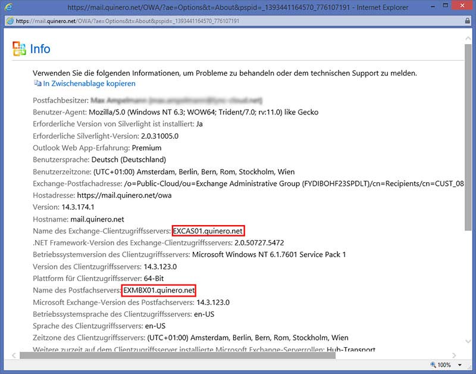Click the "In Zwischenablage kopieren" link
The width and height of the screenshot is (476, 374).
[89, 84]
